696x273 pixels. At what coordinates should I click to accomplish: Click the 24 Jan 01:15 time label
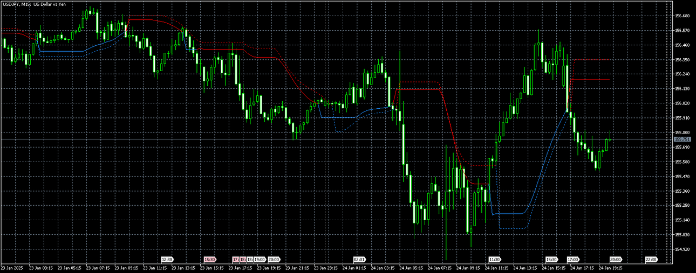354,267
